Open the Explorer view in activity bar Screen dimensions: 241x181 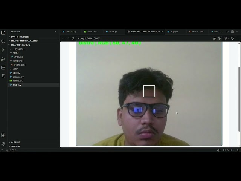(3, 33)
